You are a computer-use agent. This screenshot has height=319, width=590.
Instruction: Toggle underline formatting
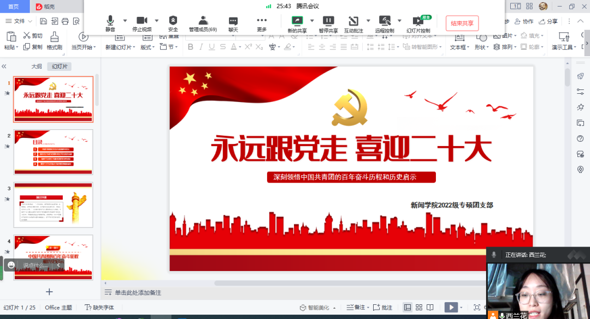pos(212,47)
